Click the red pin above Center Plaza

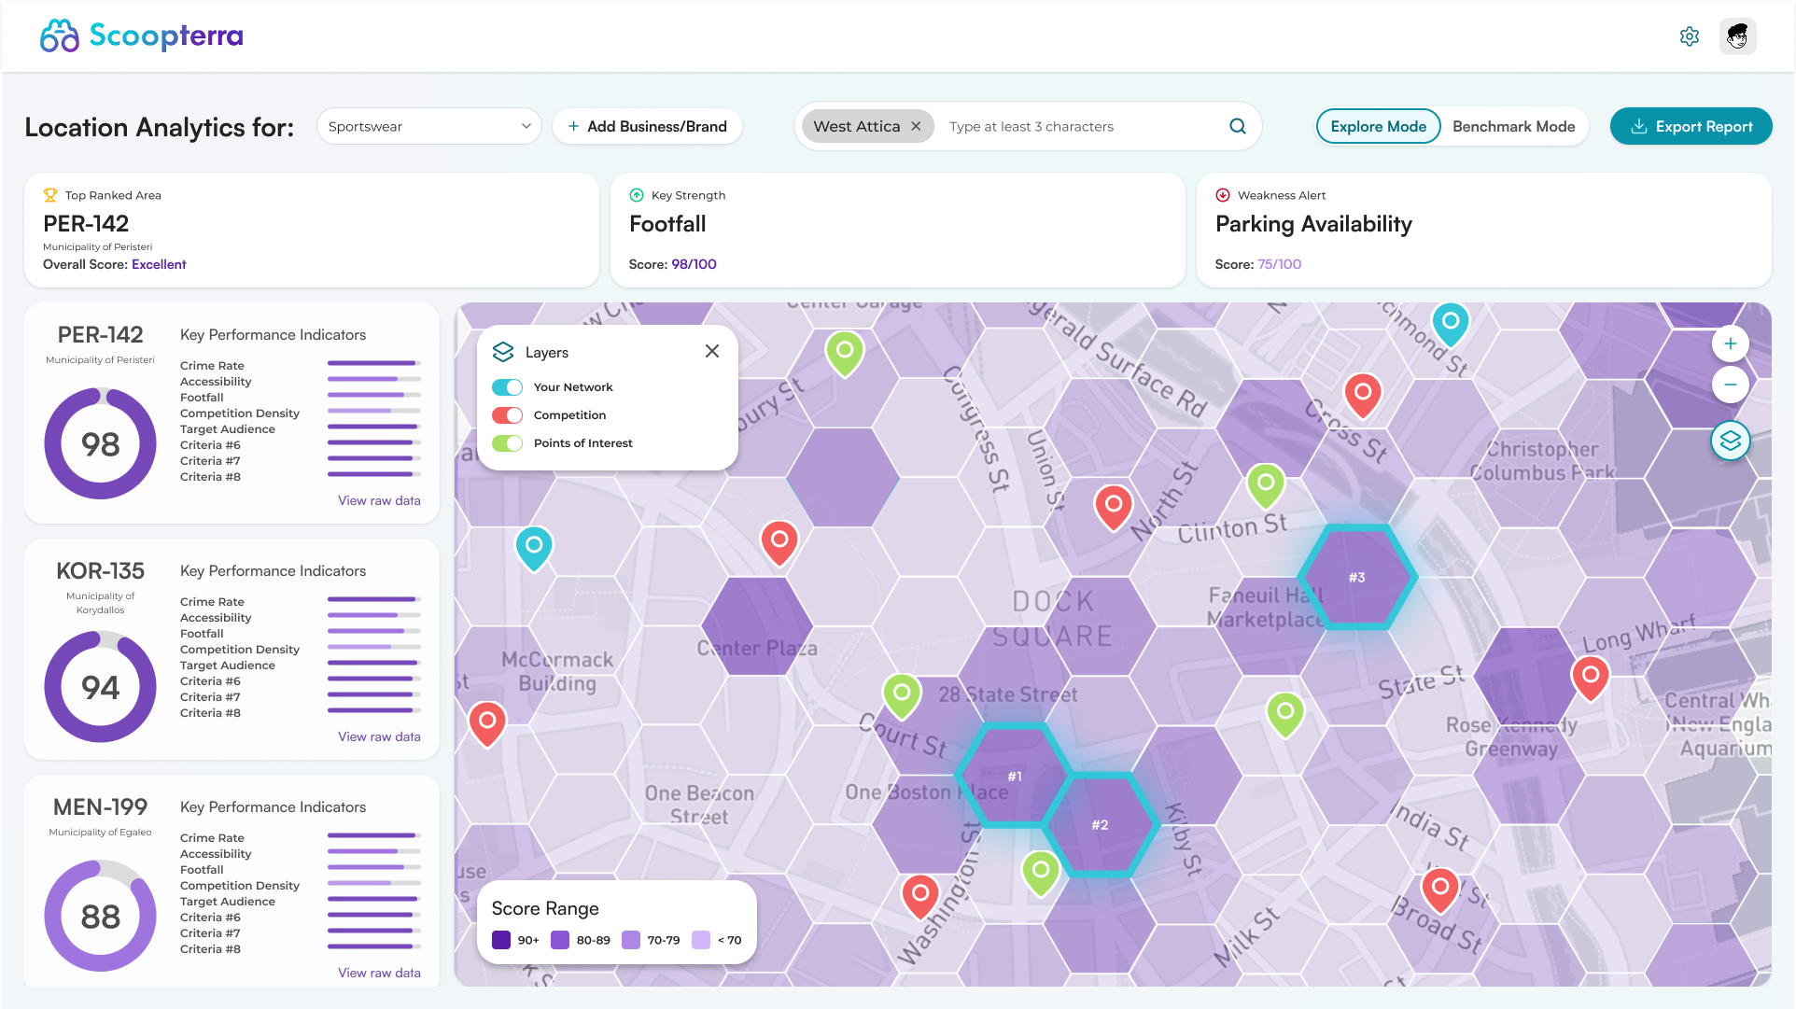(779, 544)
